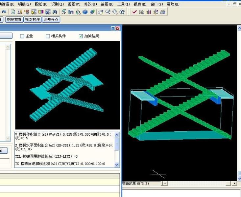Screen dimensions: 241x197
Task: Open the 钢筋(S) menu
Action: point(24,4)
